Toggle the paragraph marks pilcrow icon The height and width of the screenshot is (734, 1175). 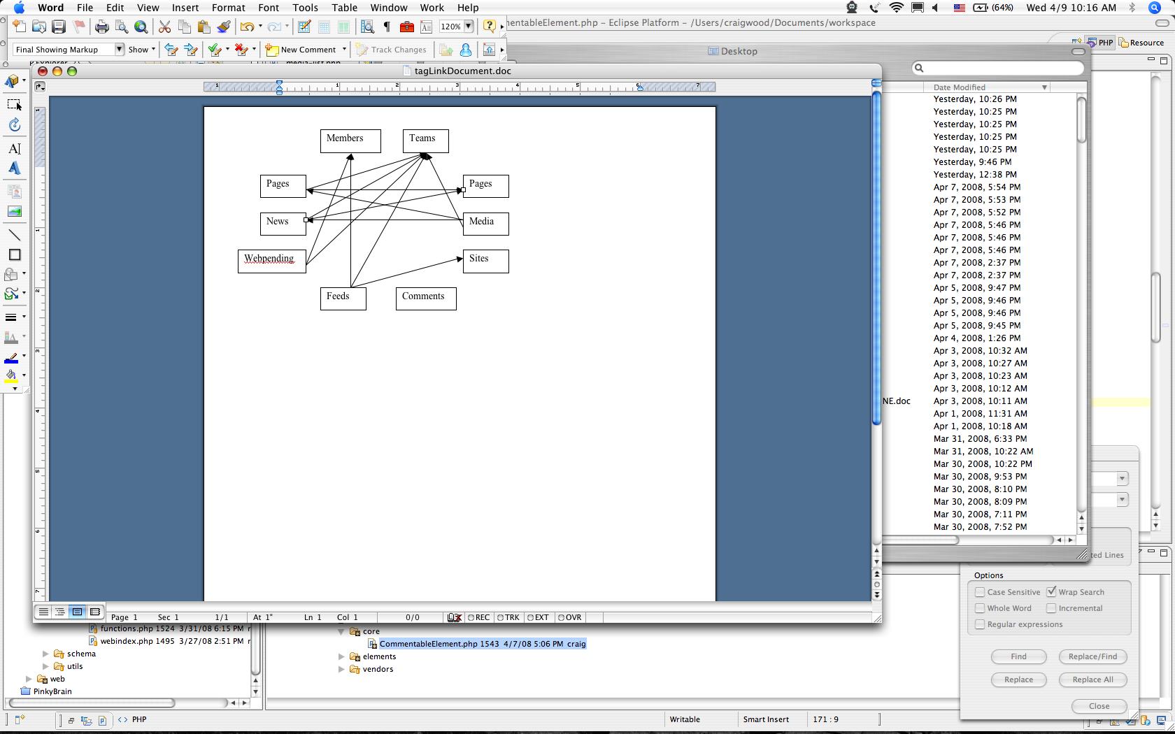coord(387,27)
